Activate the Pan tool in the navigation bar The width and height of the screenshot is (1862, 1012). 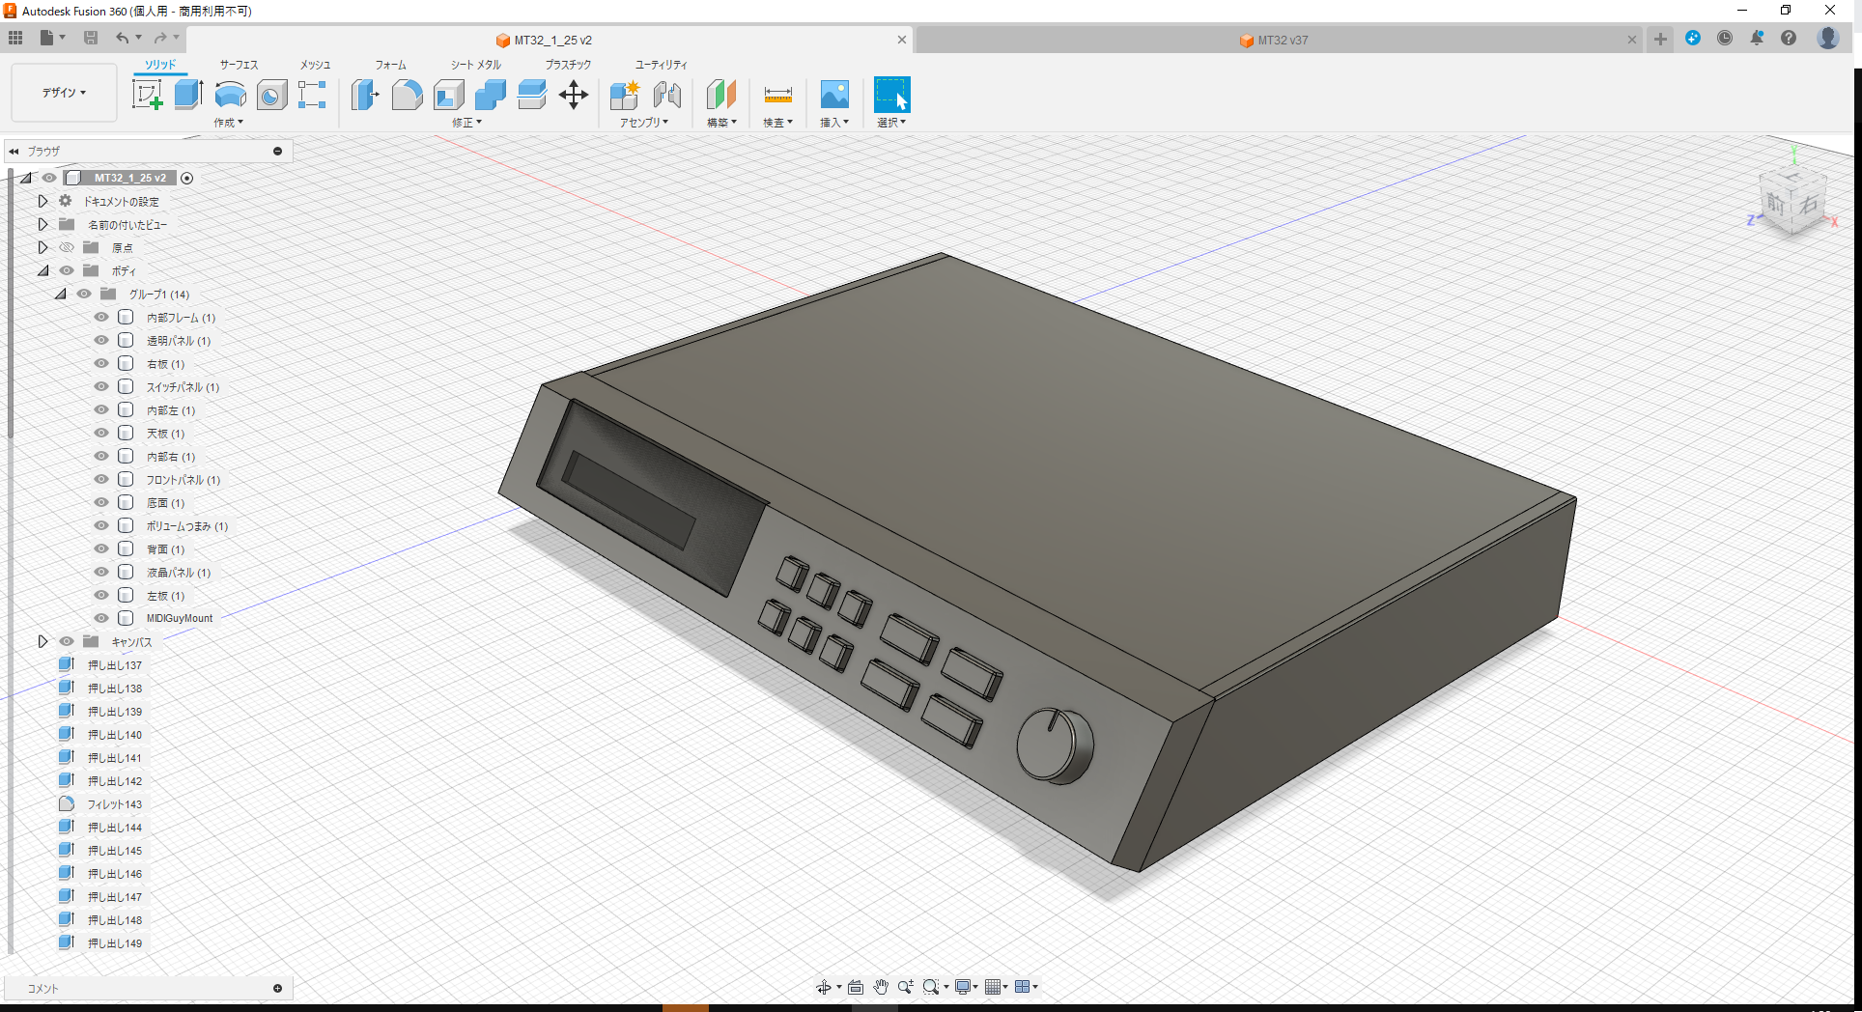pyautogui.click(x=880, y=986)
